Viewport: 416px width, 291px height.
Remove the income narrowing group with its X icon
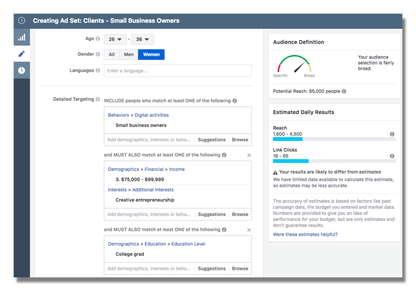tap(249, 155)
